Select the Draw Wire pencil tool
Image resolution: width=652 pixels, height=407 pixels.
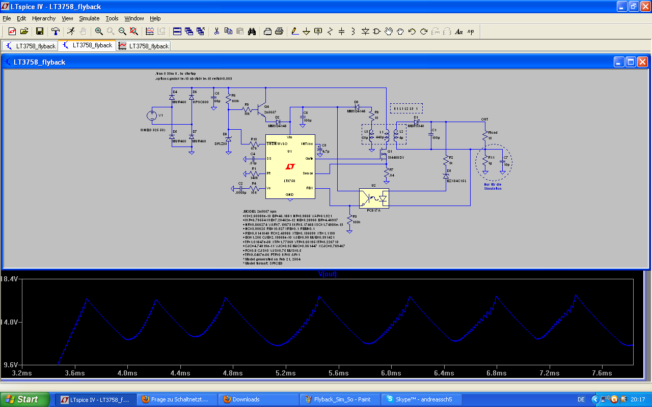[295, 32]
